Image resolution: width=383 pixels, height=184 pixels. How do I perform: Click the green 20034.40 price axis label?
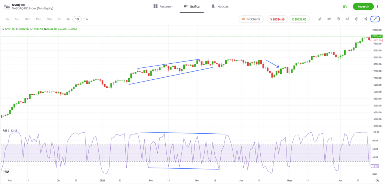376,36
